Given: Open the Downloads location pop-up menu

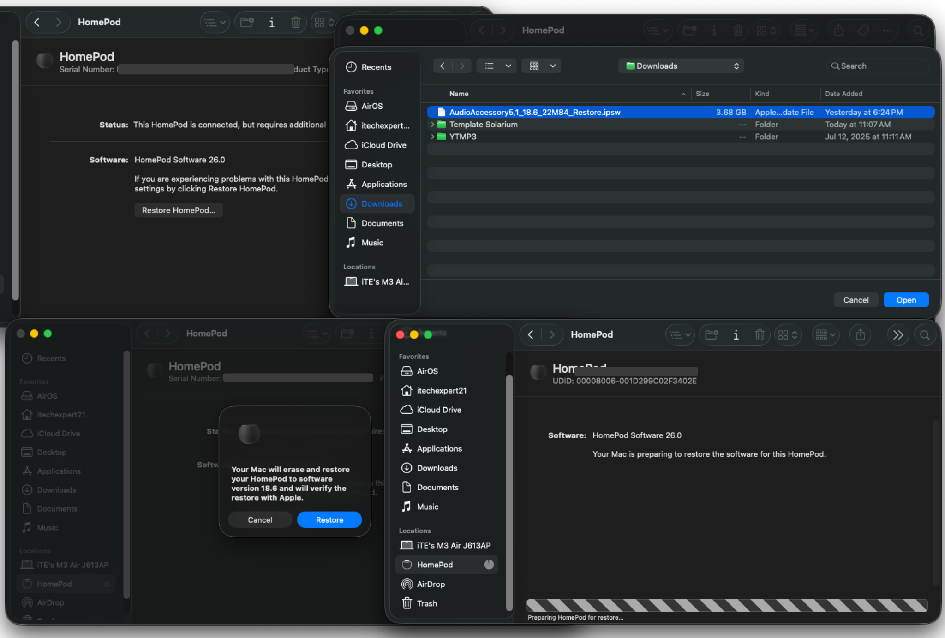Looking at the screenshot, I should [x=681, y=66].
